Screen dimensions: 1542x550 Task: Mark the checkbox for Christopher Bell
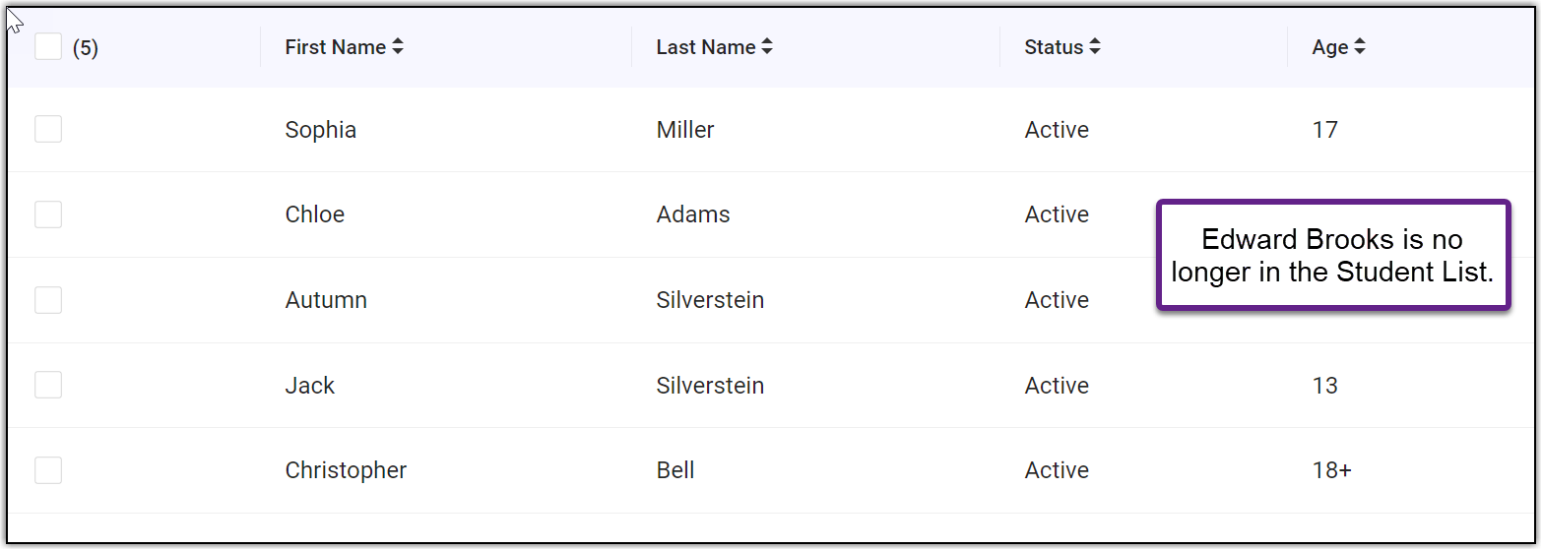coord(48,470)
